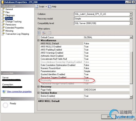Select the General page icon
The image size is (136, 121).
tap(3, 9)
